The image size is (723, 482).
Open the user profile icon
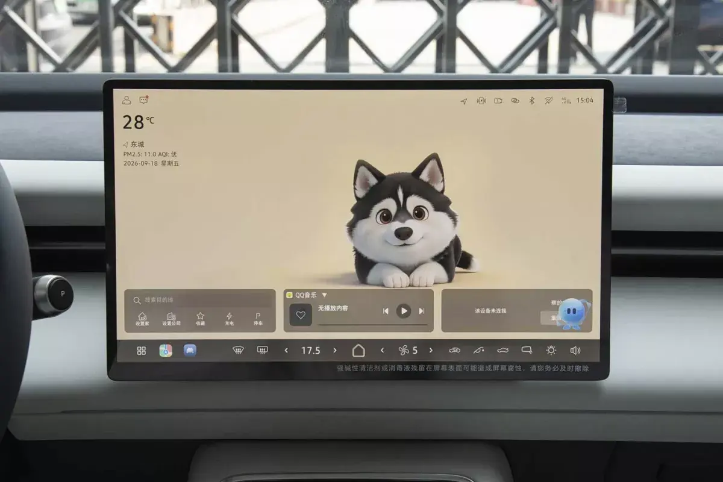[x=127, y=100]
